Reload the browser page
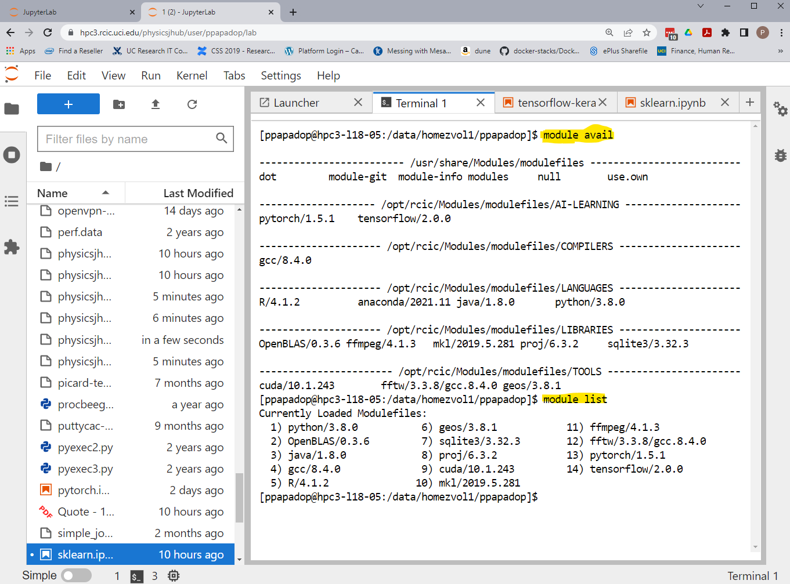The image size is (790, 584). 48,32
